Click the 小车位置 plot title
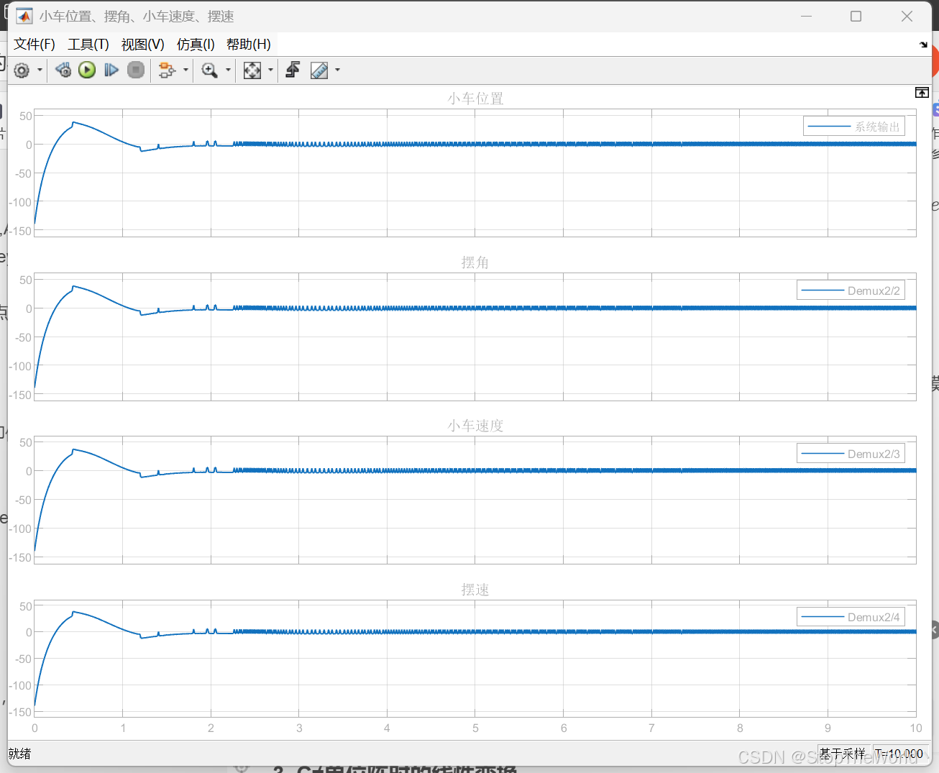Viewport: 939px width, 773px height. click(x=475, y=99)
